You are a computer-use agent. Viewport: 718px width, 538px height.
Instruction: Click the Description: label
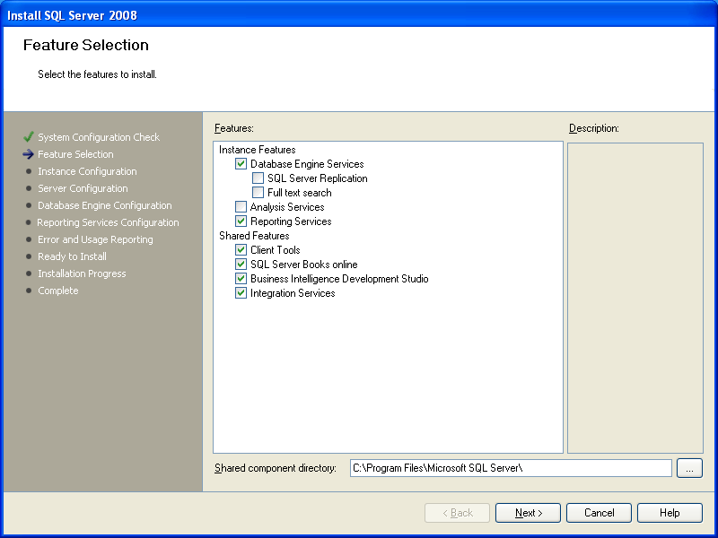[x=594, y=128]
